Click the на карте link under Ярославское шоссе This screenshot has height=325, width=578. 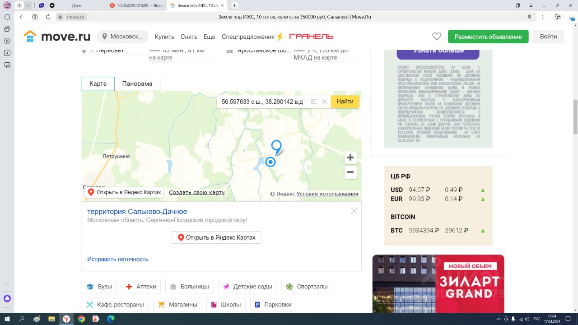[x=325, y=58]
